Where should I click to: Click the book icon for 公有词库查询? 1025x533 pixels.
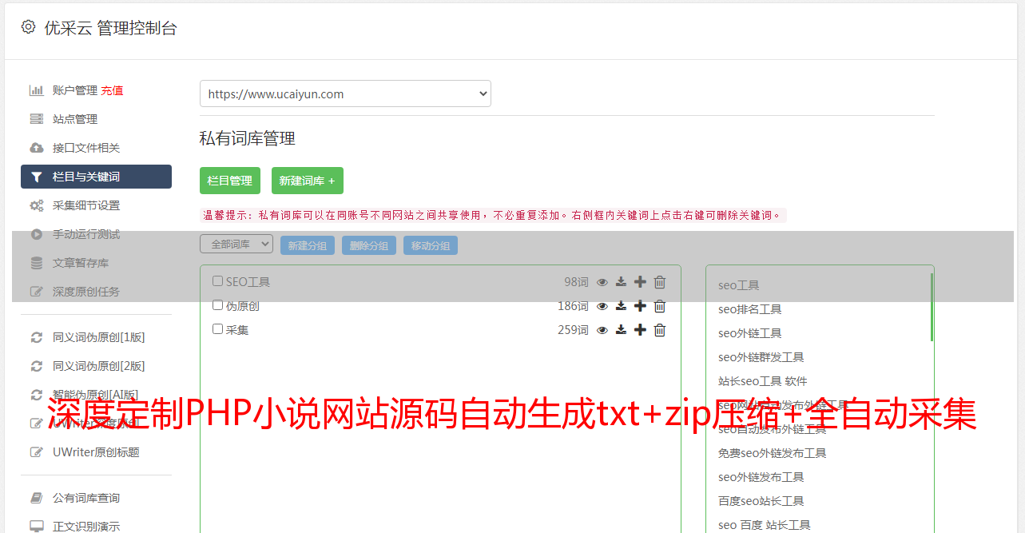point(37,498)
